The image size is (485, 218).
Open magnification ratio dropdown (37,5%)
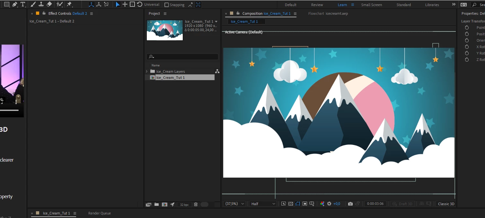click(235, 204)
